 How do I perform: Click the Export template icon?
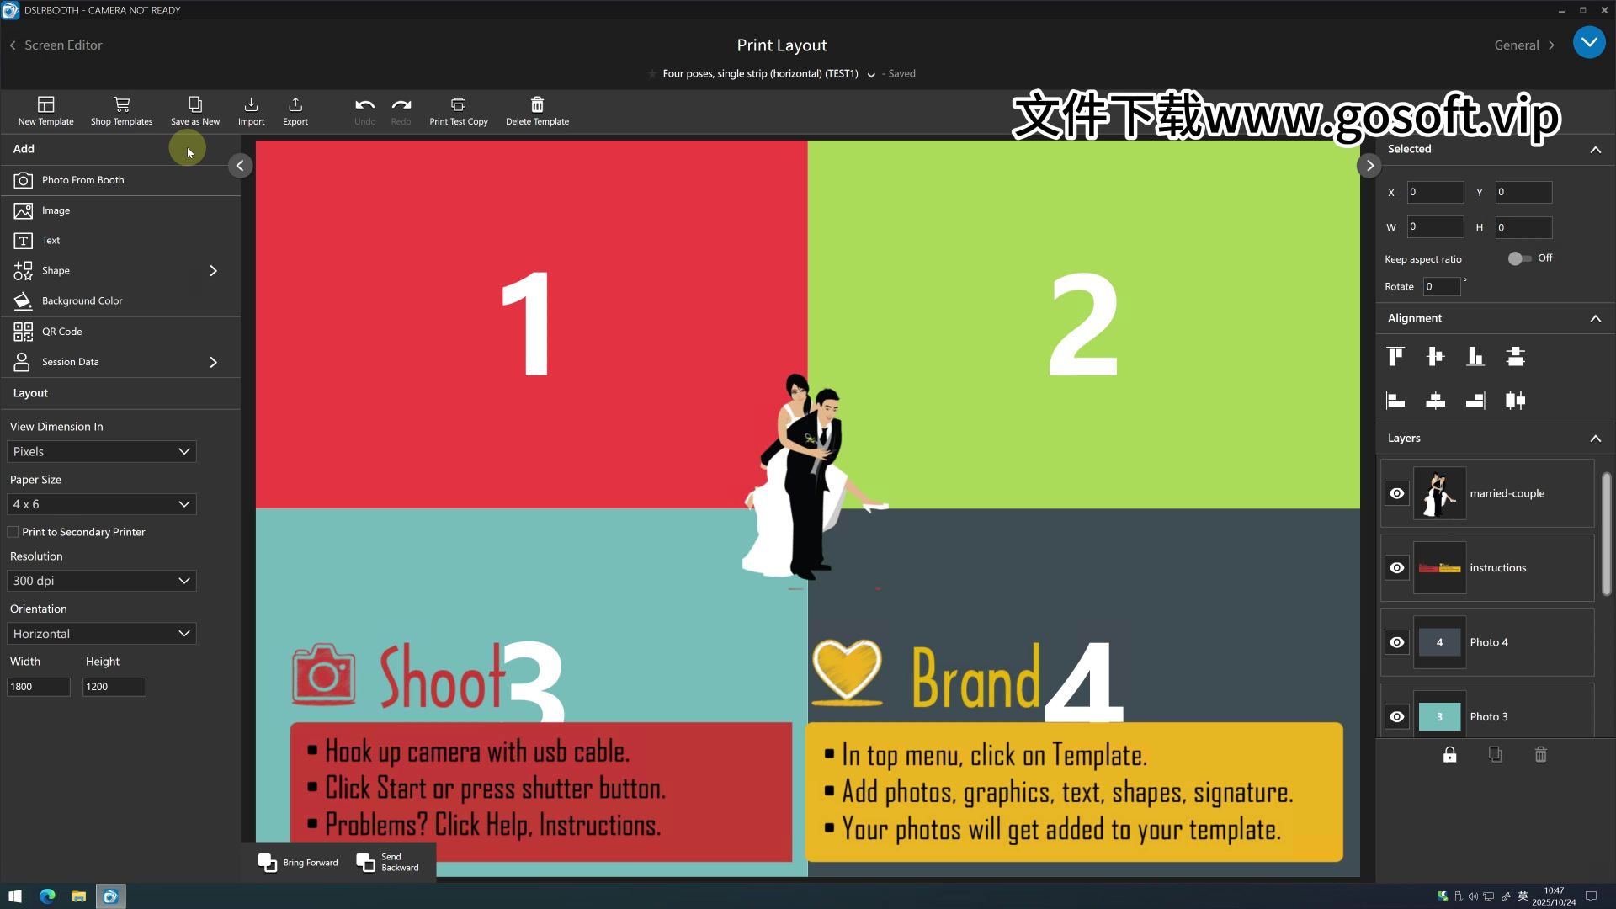point(295,110)
